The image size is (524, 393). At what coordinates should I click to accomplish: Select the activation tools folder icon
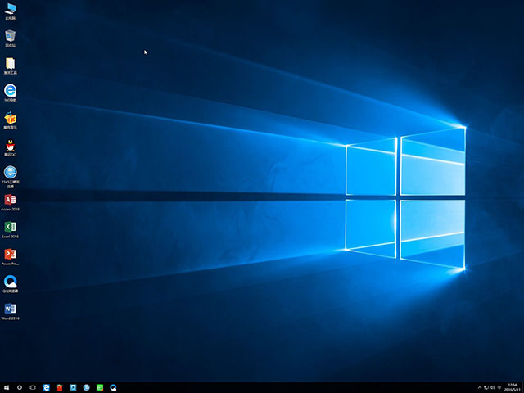pyautogui.click(x=10, y=64)
